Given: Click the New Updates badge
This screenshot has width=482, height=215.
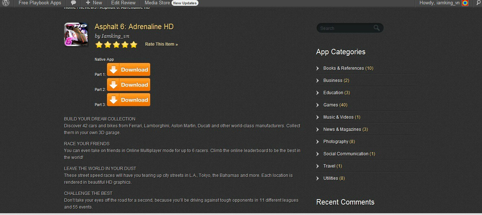Looking at the screenshot, I should click(185, 3).
